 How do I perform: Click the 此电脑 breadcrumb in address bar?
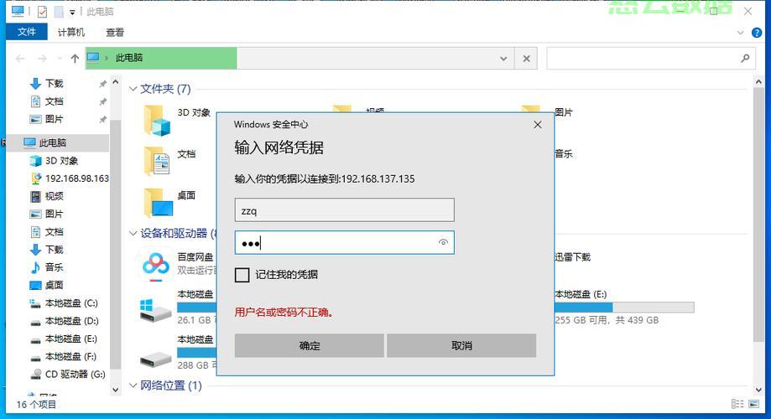click(129, 58)
